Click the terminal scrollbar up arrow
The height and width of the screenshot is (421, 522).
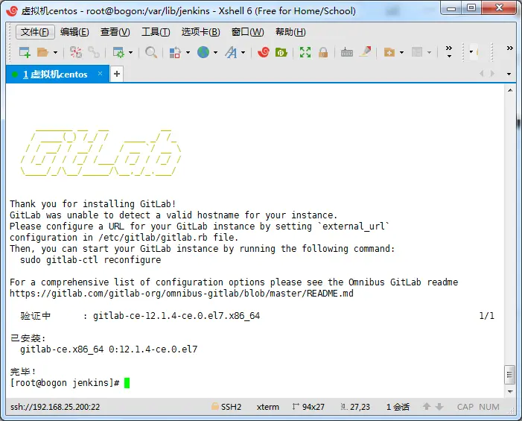coord(510,90)
